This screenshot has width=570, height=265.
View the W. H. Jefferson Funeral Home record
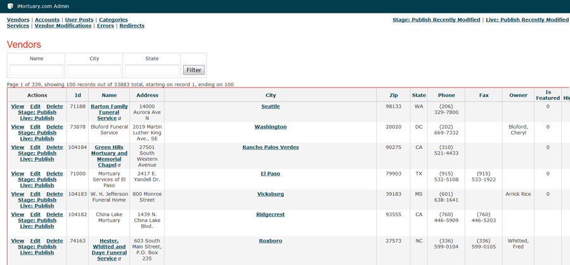point(18,194)
